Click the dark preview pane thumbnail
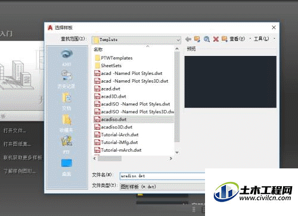Screen dimensions: 298x216 point(231,82)
